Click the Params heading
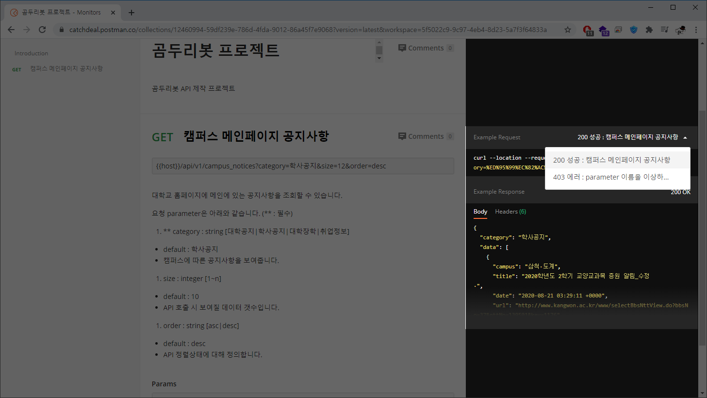The width and height of the screenshot is (707, 398). point(164,384)
